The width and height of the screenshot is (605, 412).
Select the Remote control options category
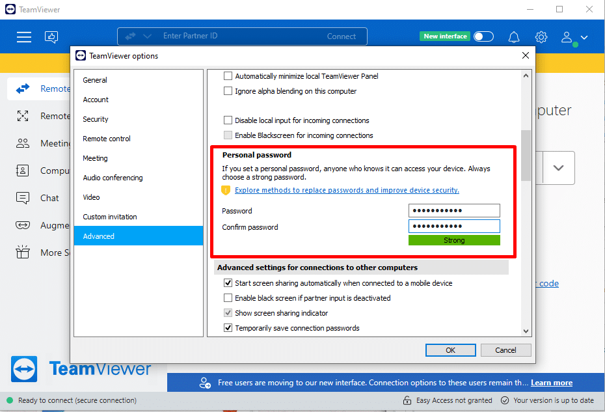pyautogui.click(x=138, y=139)
